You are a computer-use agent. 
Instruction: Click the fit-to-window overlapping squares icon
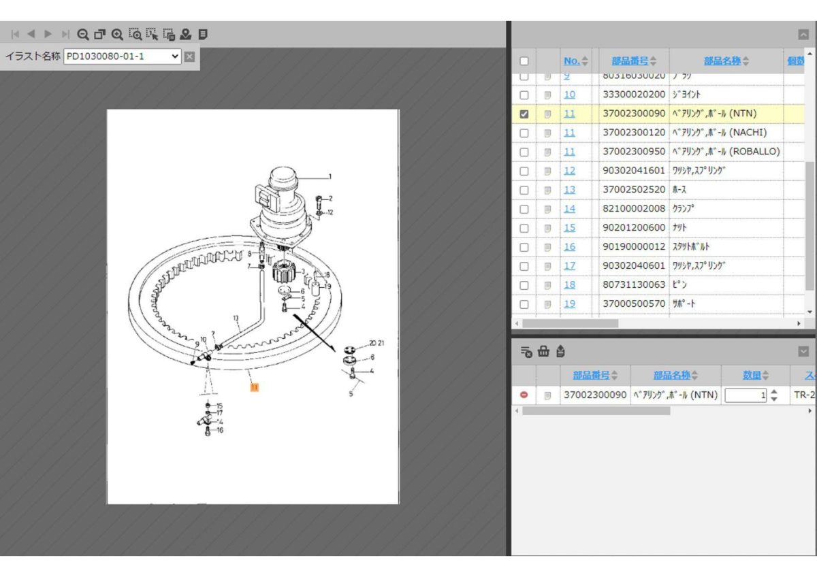pos(100,34)
